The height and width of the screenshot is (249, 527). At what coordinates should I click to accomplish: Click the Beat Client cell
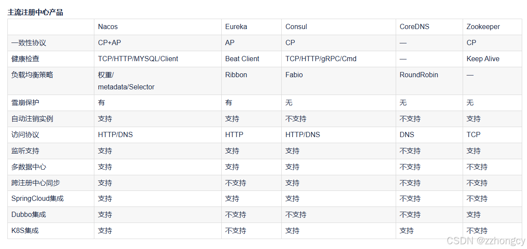click(x=242, y=59)
